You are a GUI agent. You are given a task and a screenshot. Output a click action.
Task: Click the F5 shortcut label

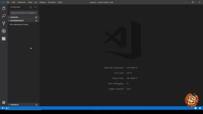point(128,84)
